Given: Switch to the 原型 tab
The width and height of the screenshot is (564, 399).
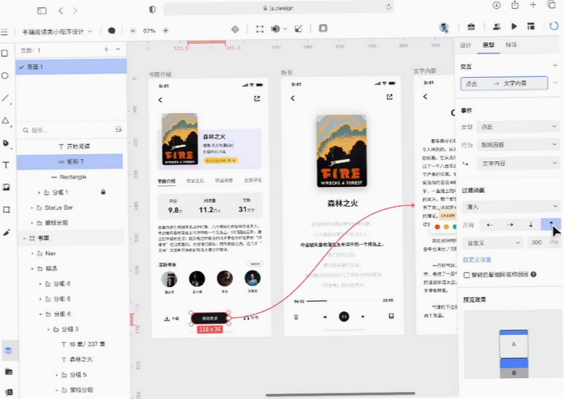Looking at the screenshot, I should [488, 45].
